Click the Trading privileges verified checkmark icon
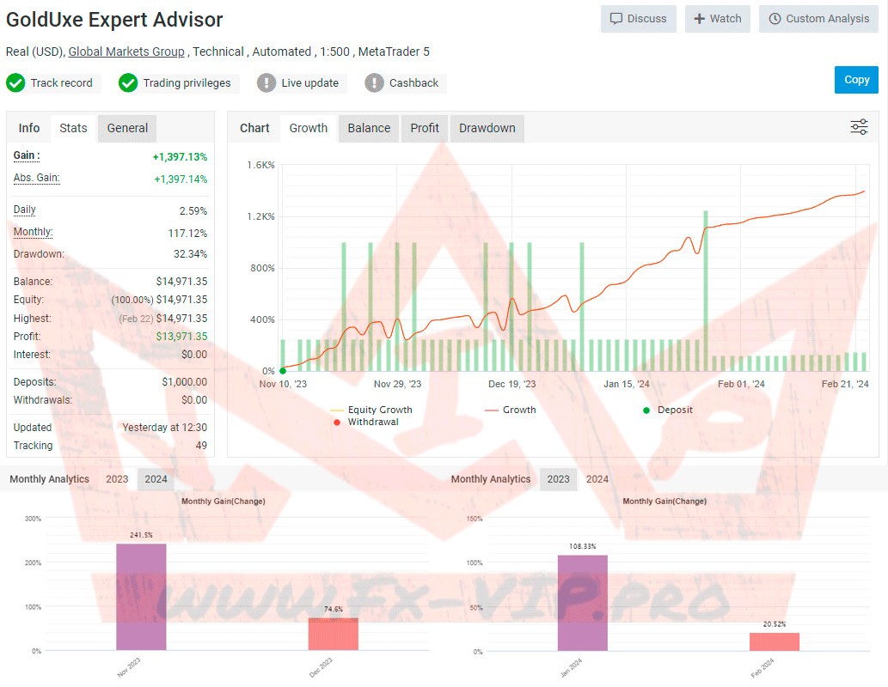 pos(128,83)
